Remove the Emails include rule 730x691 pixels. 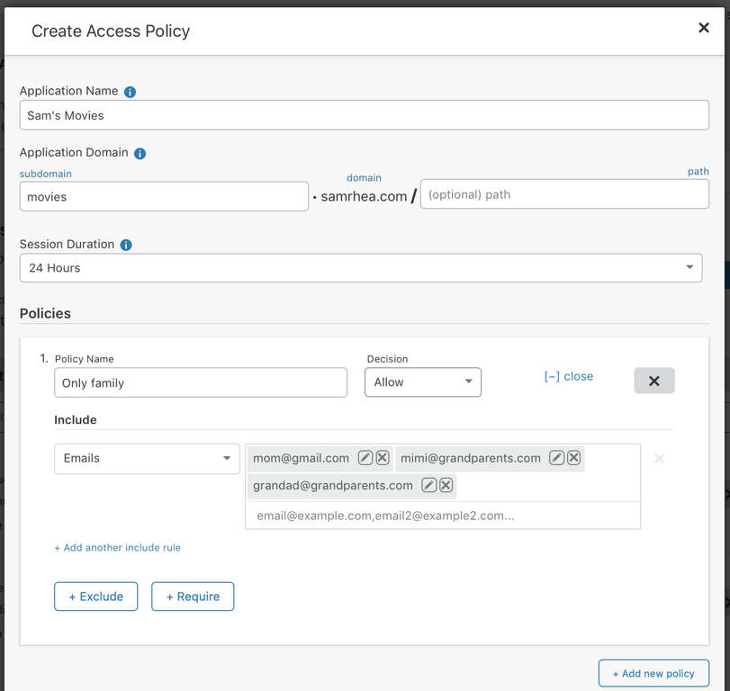pos(659,459)
